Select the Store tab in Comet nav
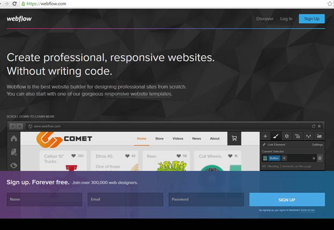The height and width of the screenshot is (230, 334). (159, 138)
